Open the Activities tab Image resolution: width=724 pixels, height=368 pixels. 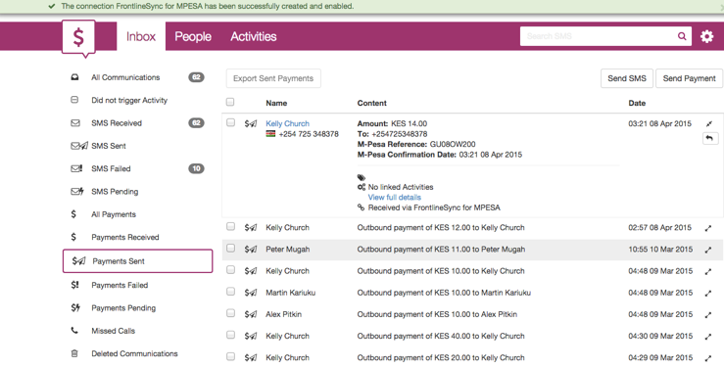(254, 36)
